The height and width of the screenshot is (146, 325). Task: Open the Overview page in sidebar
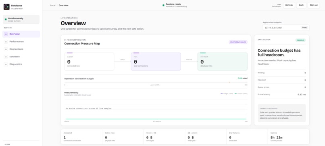pos(21,34)
